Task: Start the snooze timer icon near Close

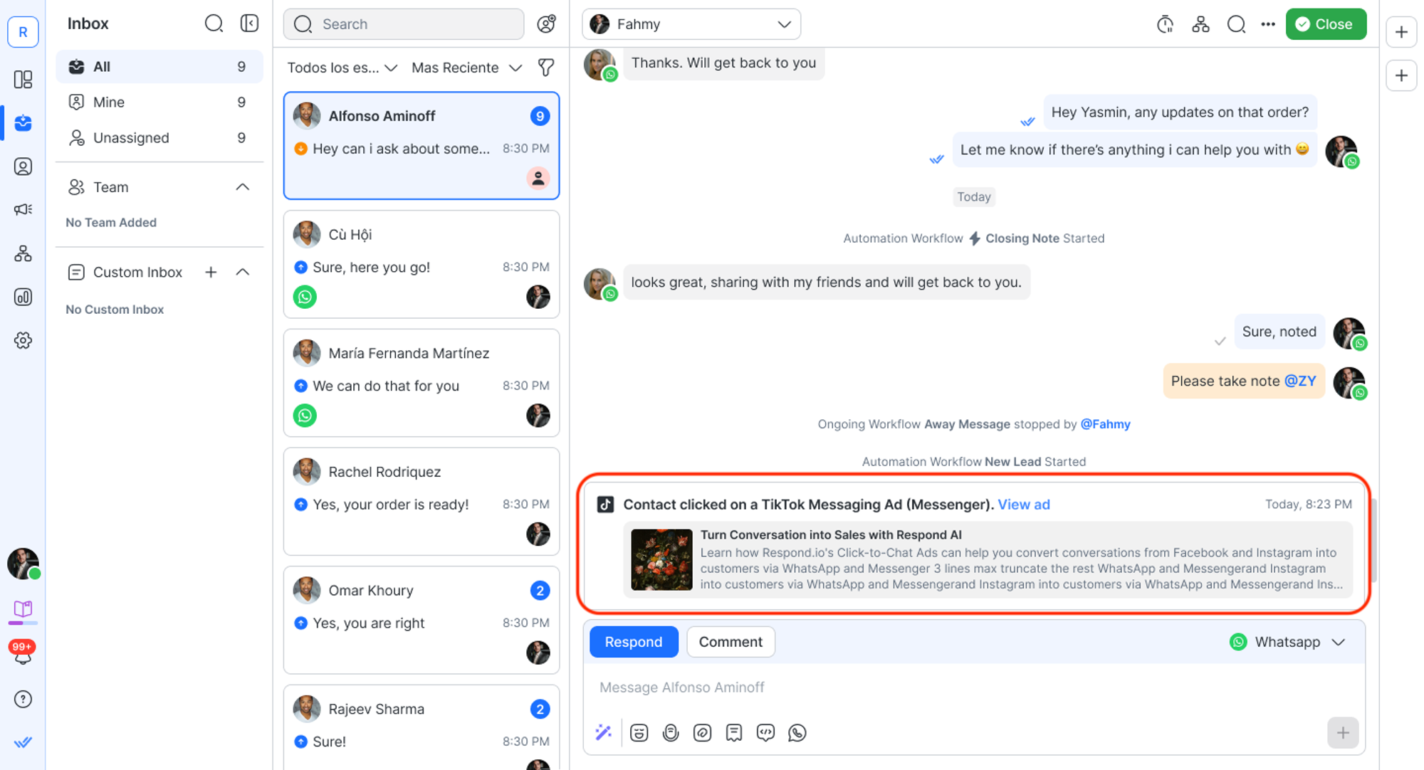Action: coord(1165,23)
